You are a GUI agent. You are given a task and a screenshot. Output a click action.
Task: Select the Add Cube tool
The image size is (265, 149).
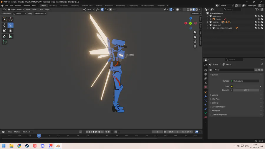click(4, 42)
